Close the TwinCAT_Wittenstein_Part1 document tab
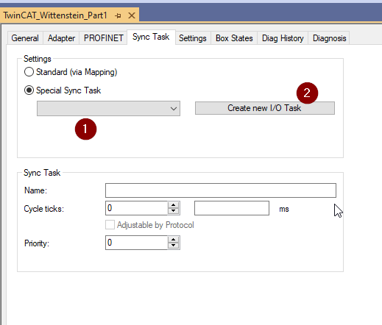The height and width of the screenshot is (325, 382). tap(132, 15)
